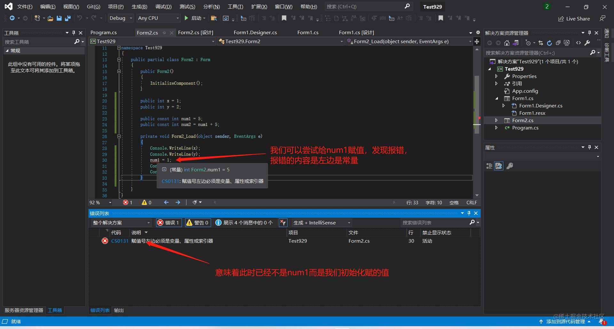
Task: Open properties wrench in Solution Explorer toolbar
Action: pos(587,43)
